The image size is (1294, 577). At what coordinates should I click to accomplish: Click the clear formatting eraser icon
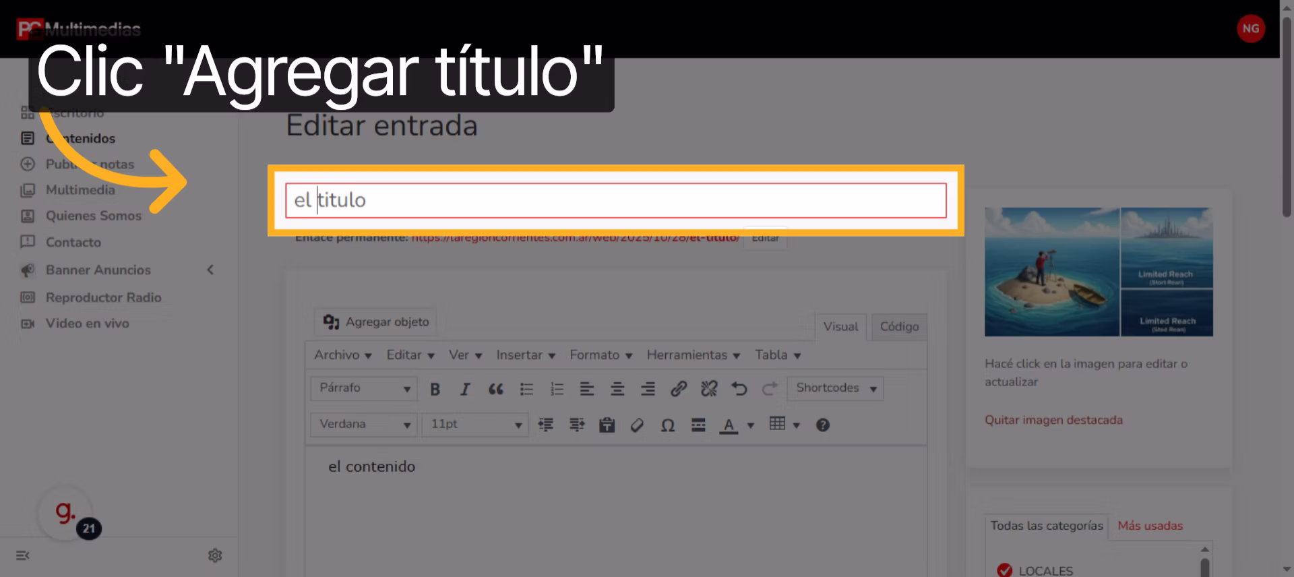point(637,425)
